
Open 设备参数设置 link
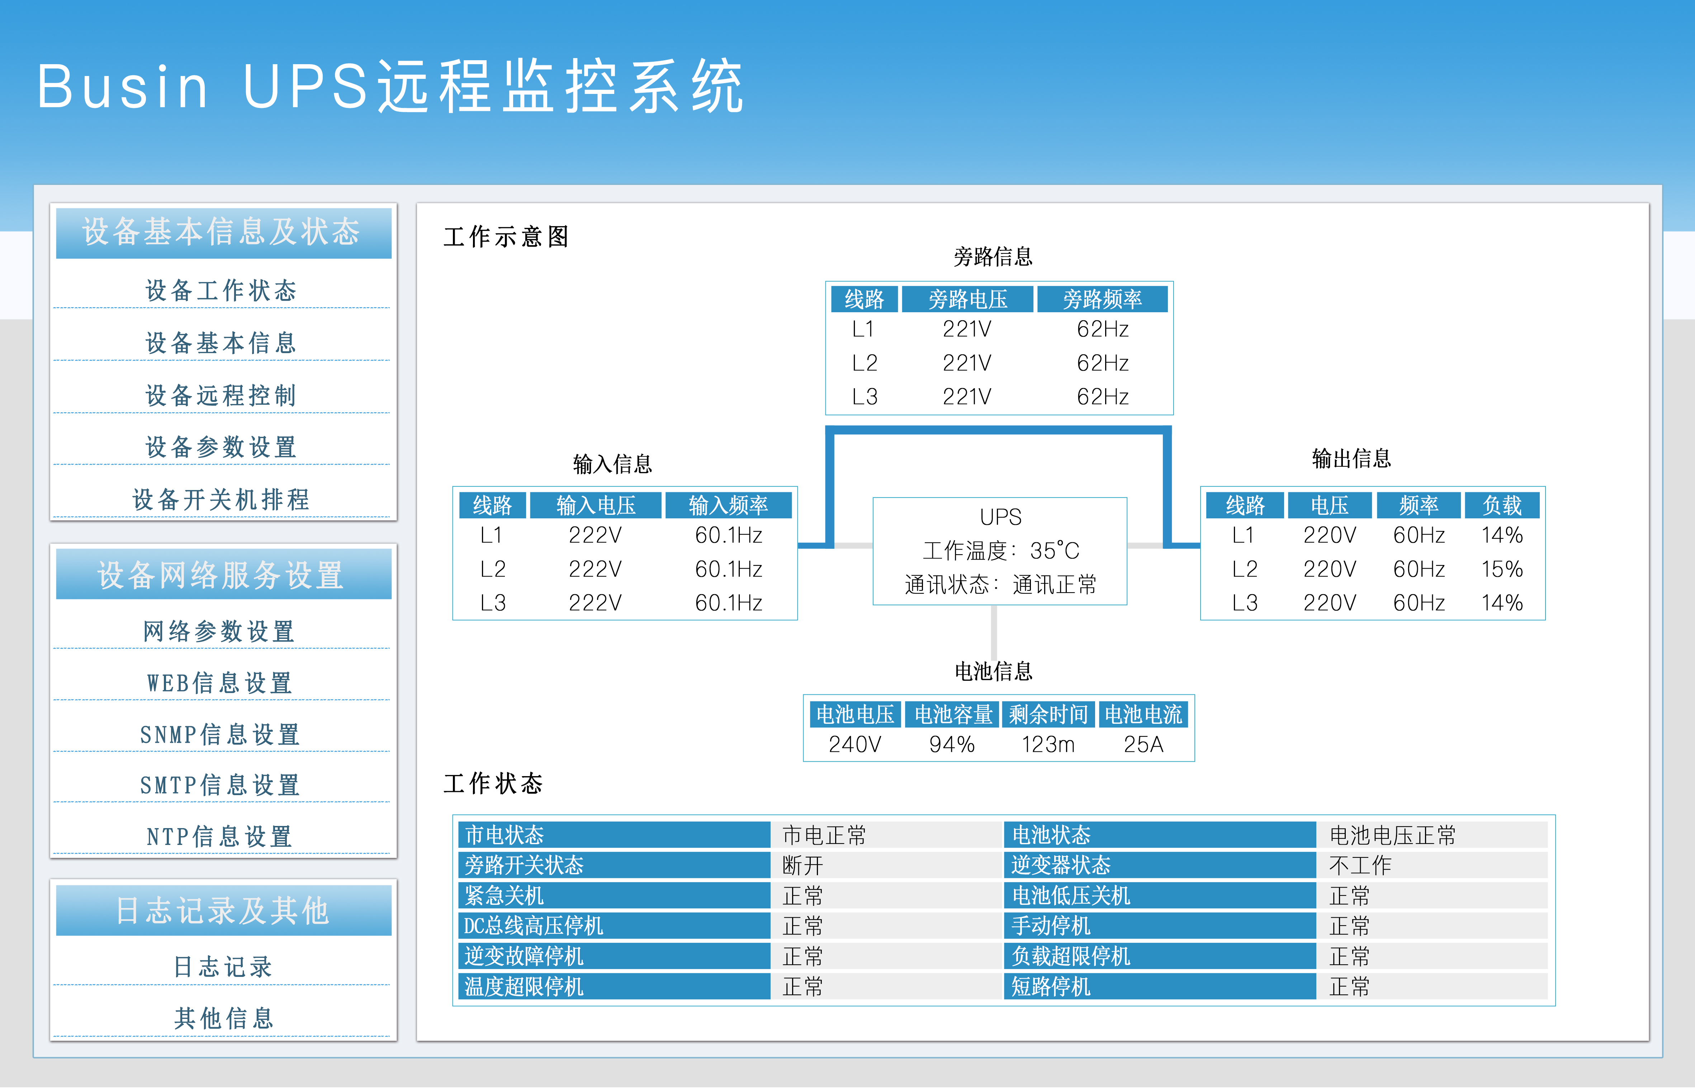[221, 447]
